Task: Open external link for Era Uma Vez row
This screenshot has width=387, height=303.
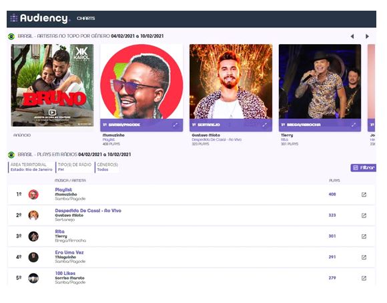Action: (x=364, y=258)
